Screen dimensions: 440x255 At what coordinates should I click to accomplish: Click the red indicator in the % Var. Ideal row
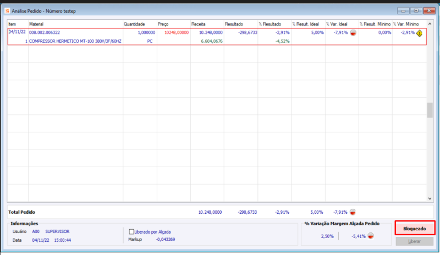point(353,32)
